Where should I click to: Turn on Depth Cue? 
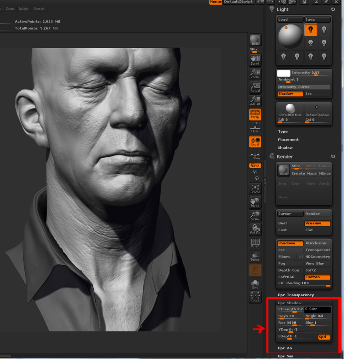[x=290, y=270]
